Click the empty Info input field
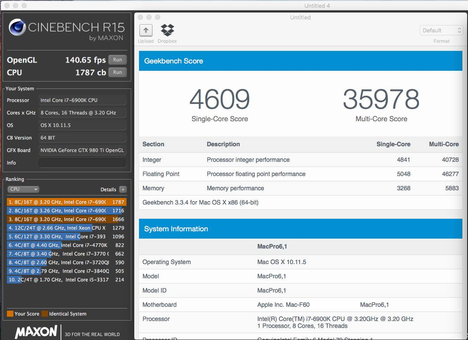The height and width of the screenshot is (340, 468). [82, 163]
